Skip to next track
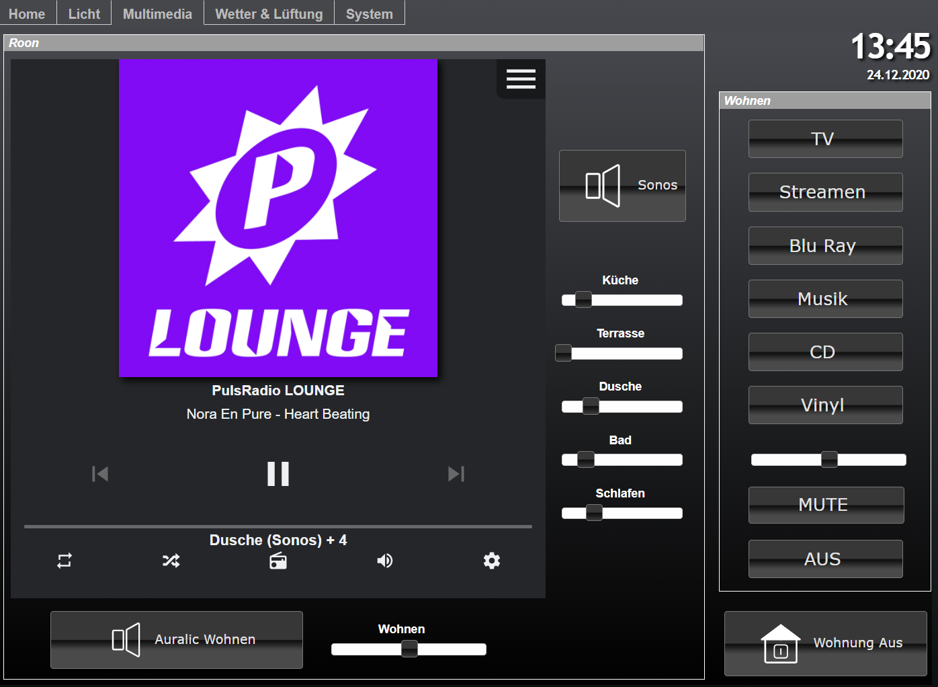 coord(456,474)
